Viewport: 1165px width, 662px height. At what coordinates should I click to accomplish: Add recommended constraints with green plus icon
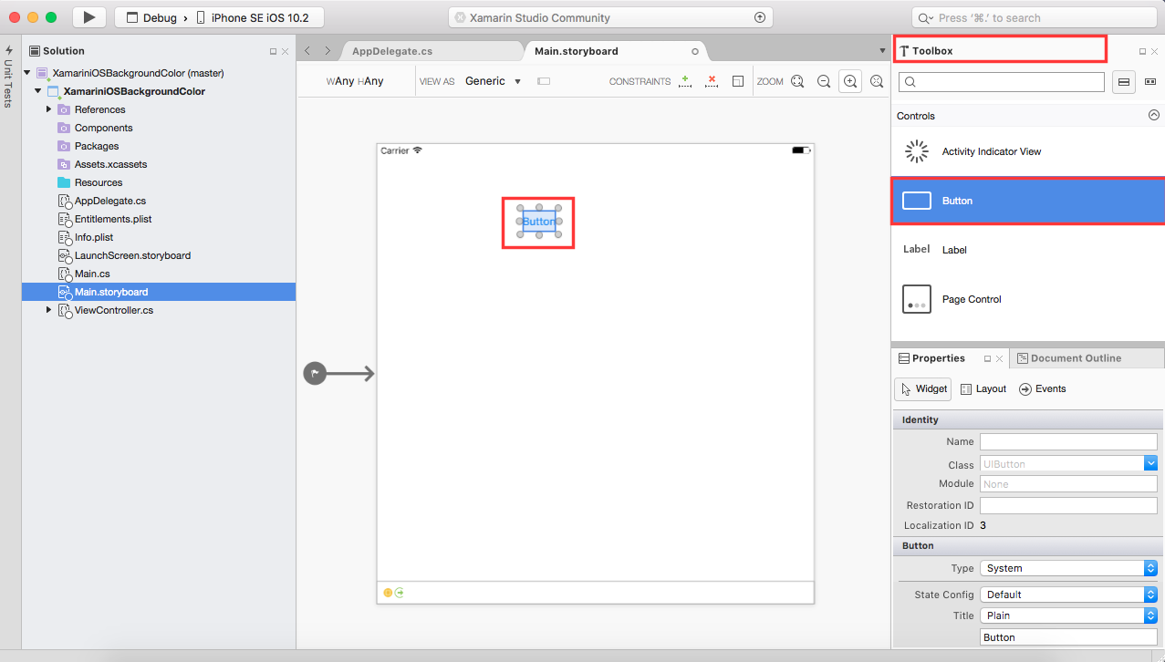(x=685, y=81)
